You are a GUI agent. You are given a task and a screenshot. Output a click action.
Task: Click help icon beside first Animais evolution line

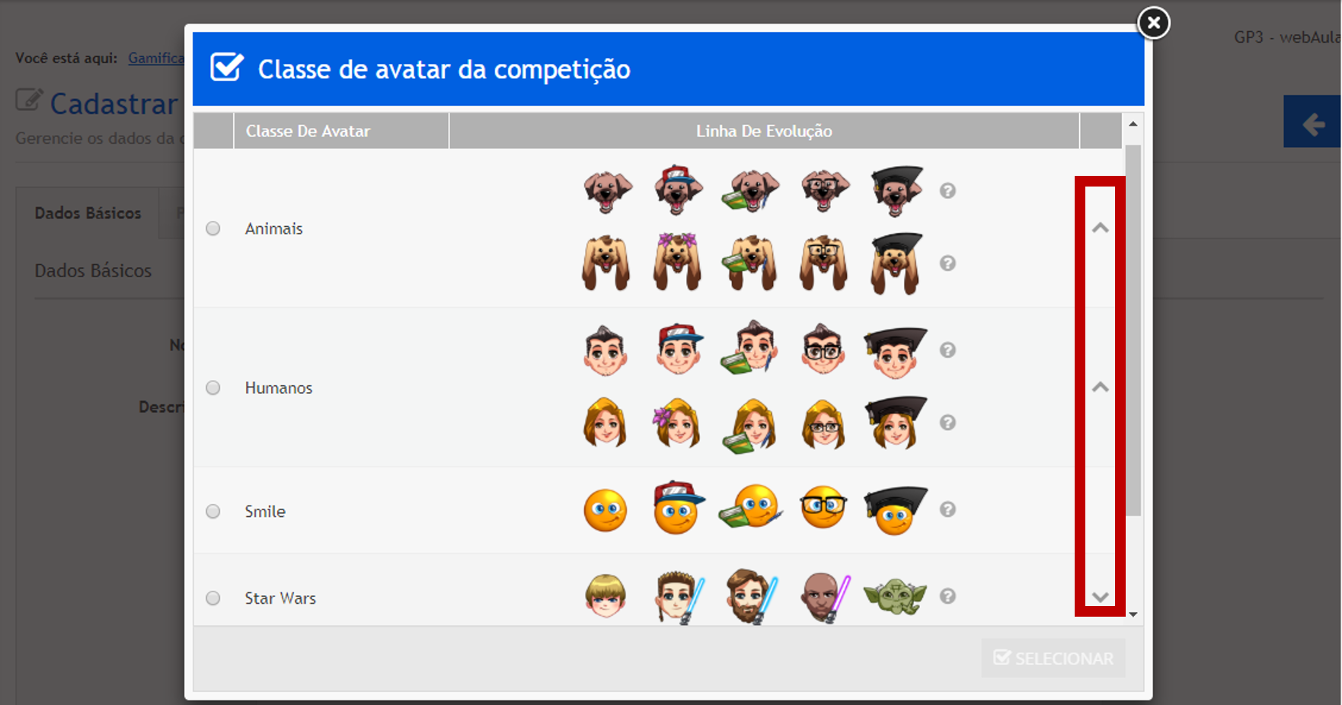(947, 191)
